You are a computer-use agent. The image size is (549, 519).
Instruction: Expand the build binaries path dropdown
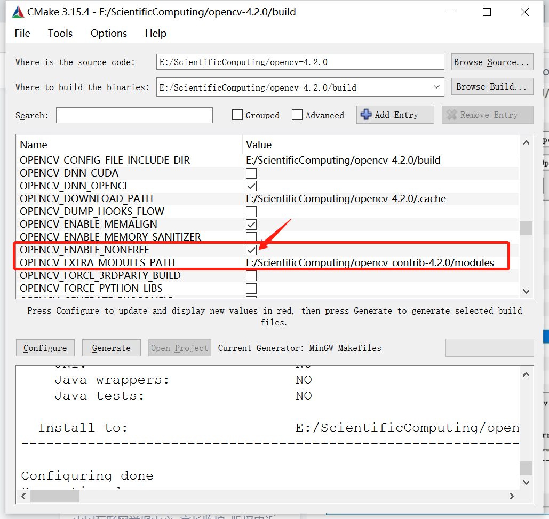pos(436,87)
